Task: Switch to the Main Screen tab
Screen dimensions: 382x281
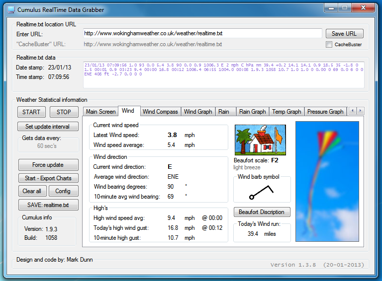Action: 100,112
